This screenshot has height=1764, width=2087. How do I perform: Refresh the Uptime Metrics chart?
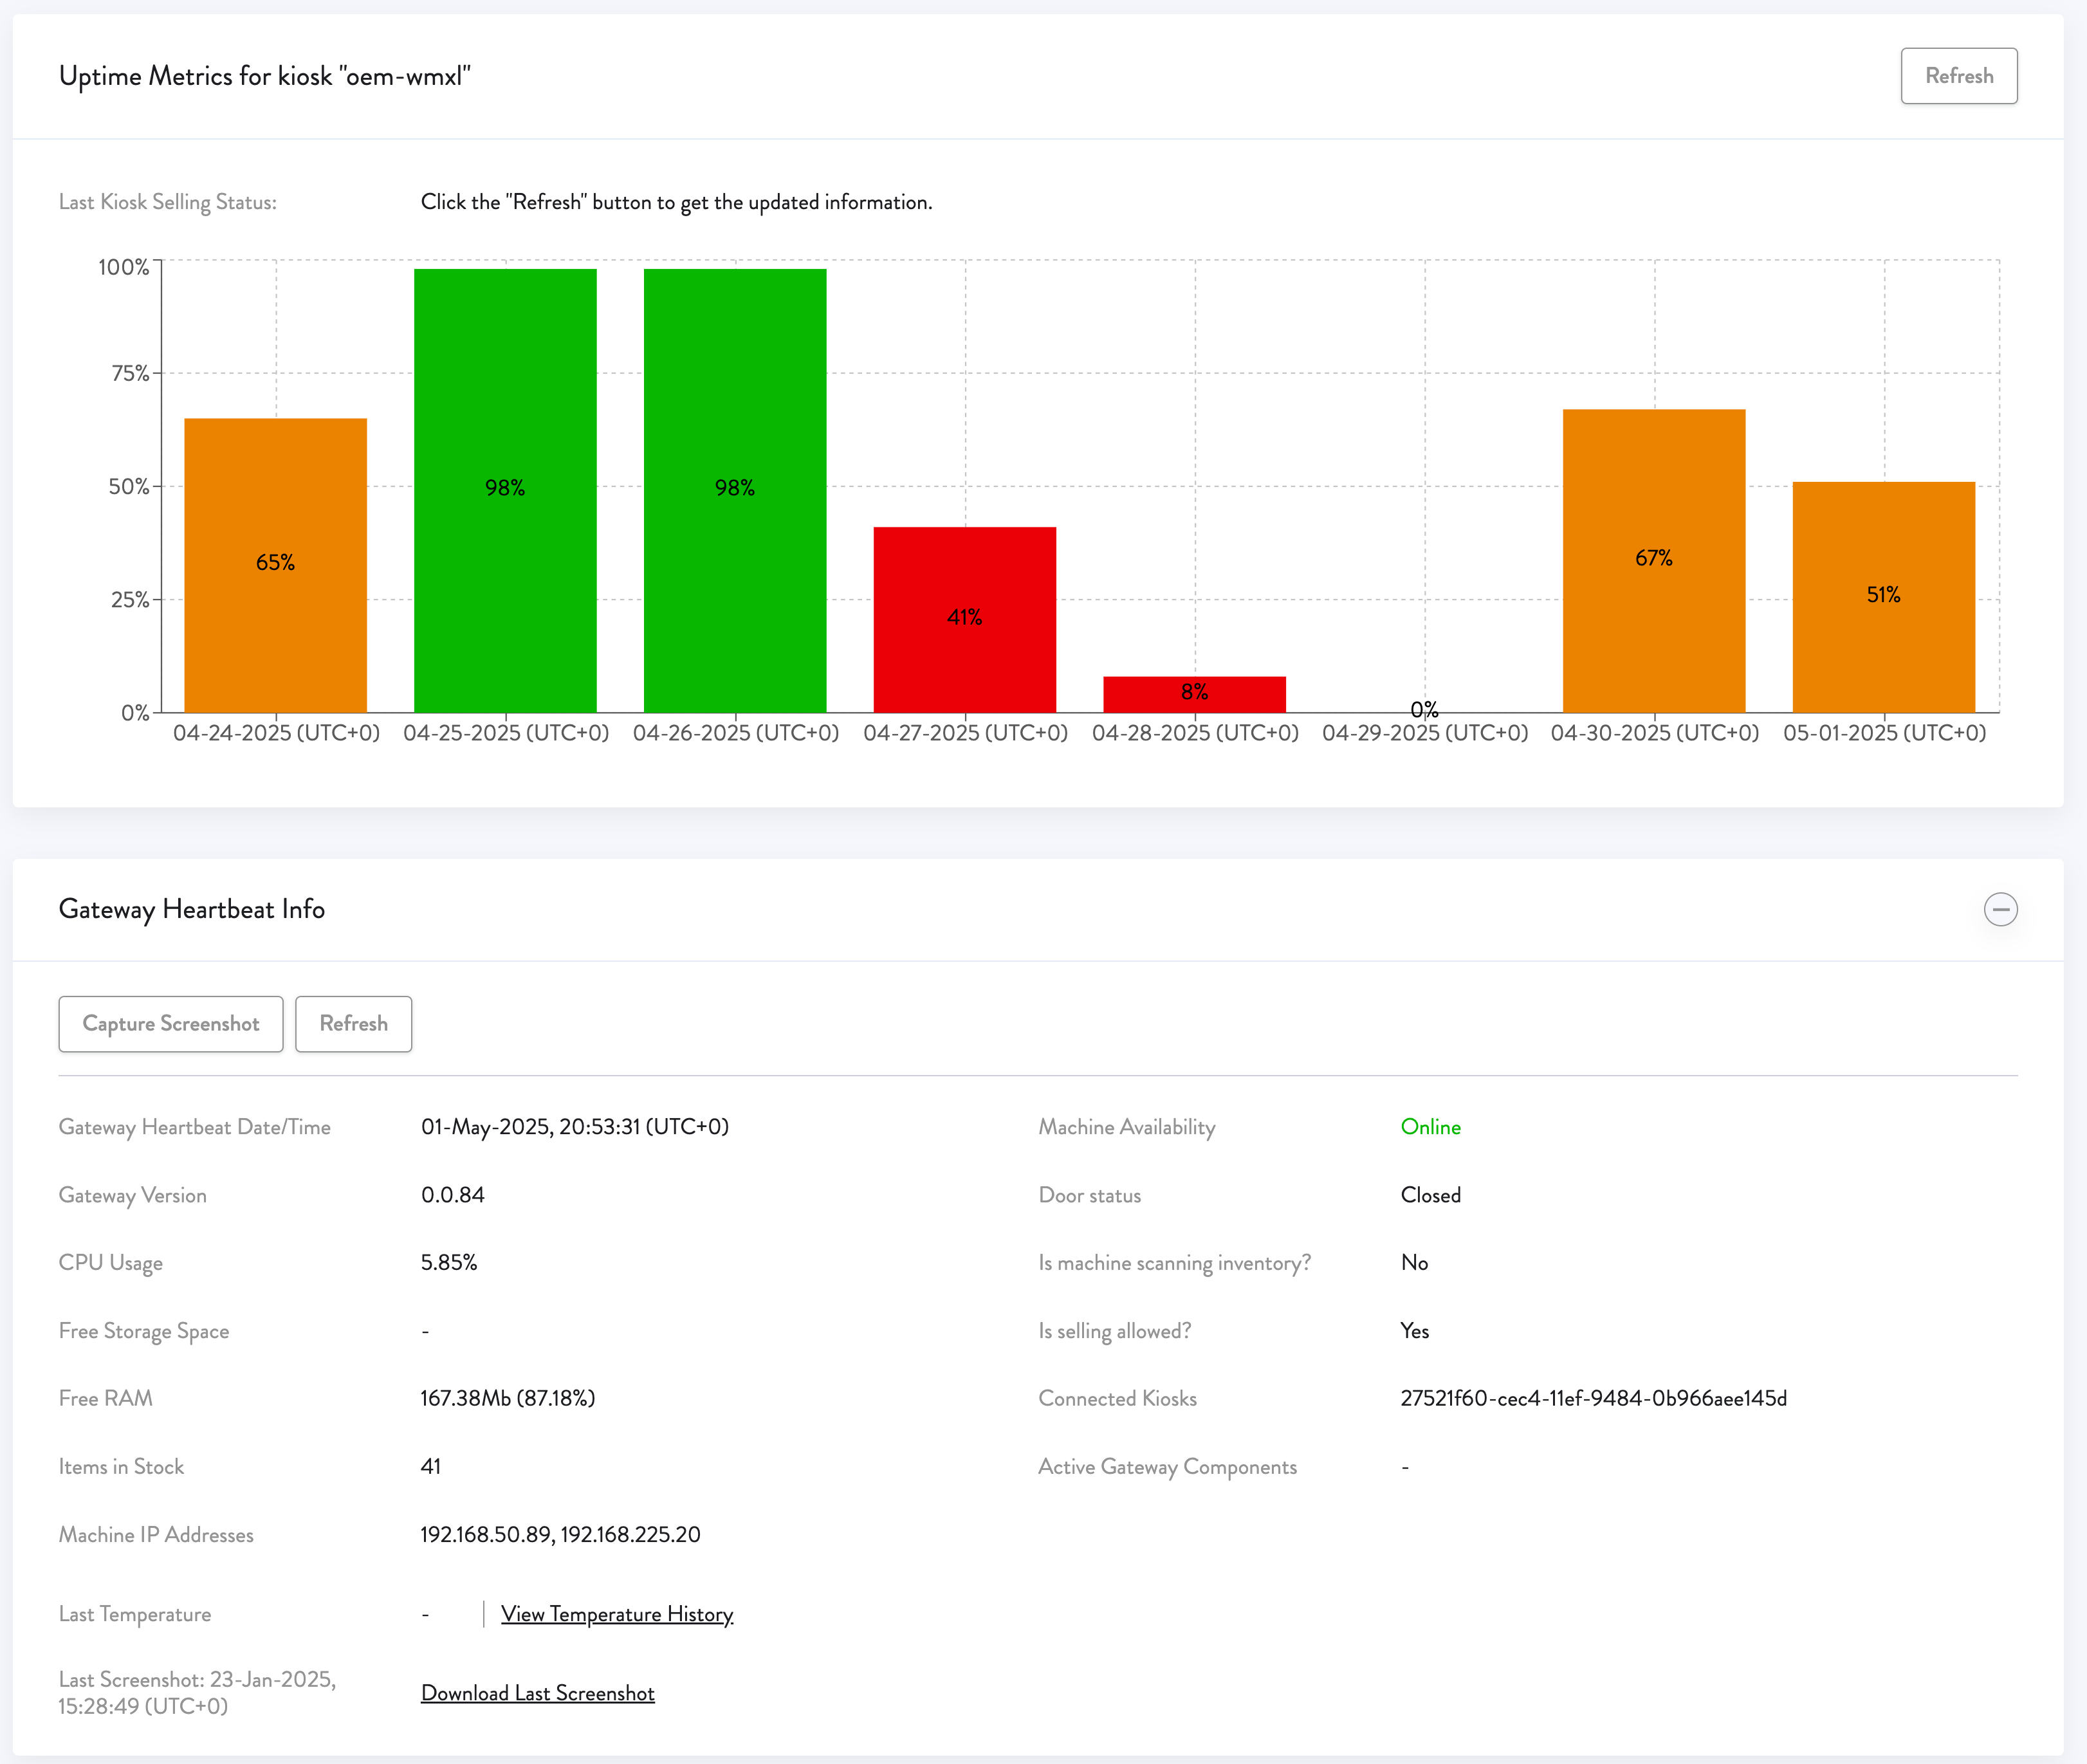click(x=1958, y=76)
